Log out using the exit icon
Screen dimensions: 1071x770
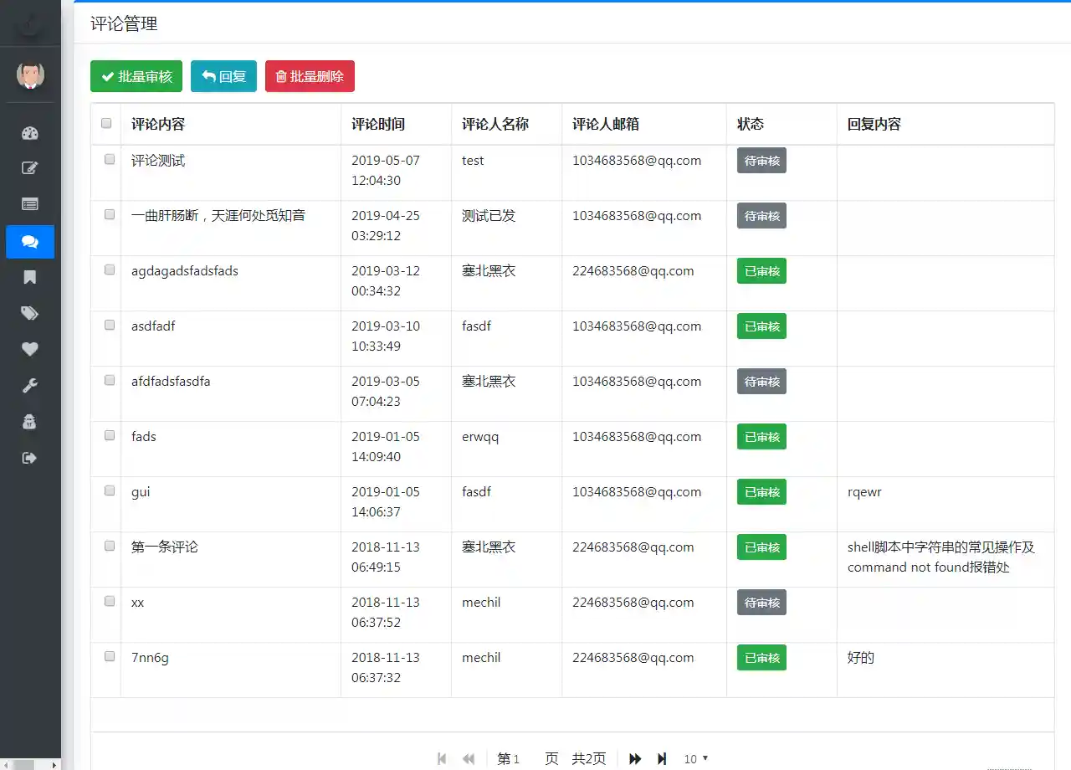click(30, 458)
